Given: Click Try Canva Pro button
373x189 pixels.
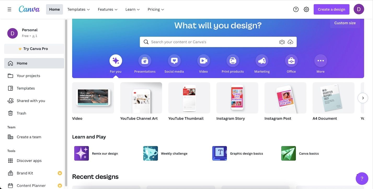Looking at the screenshot, I should point(34,49).
